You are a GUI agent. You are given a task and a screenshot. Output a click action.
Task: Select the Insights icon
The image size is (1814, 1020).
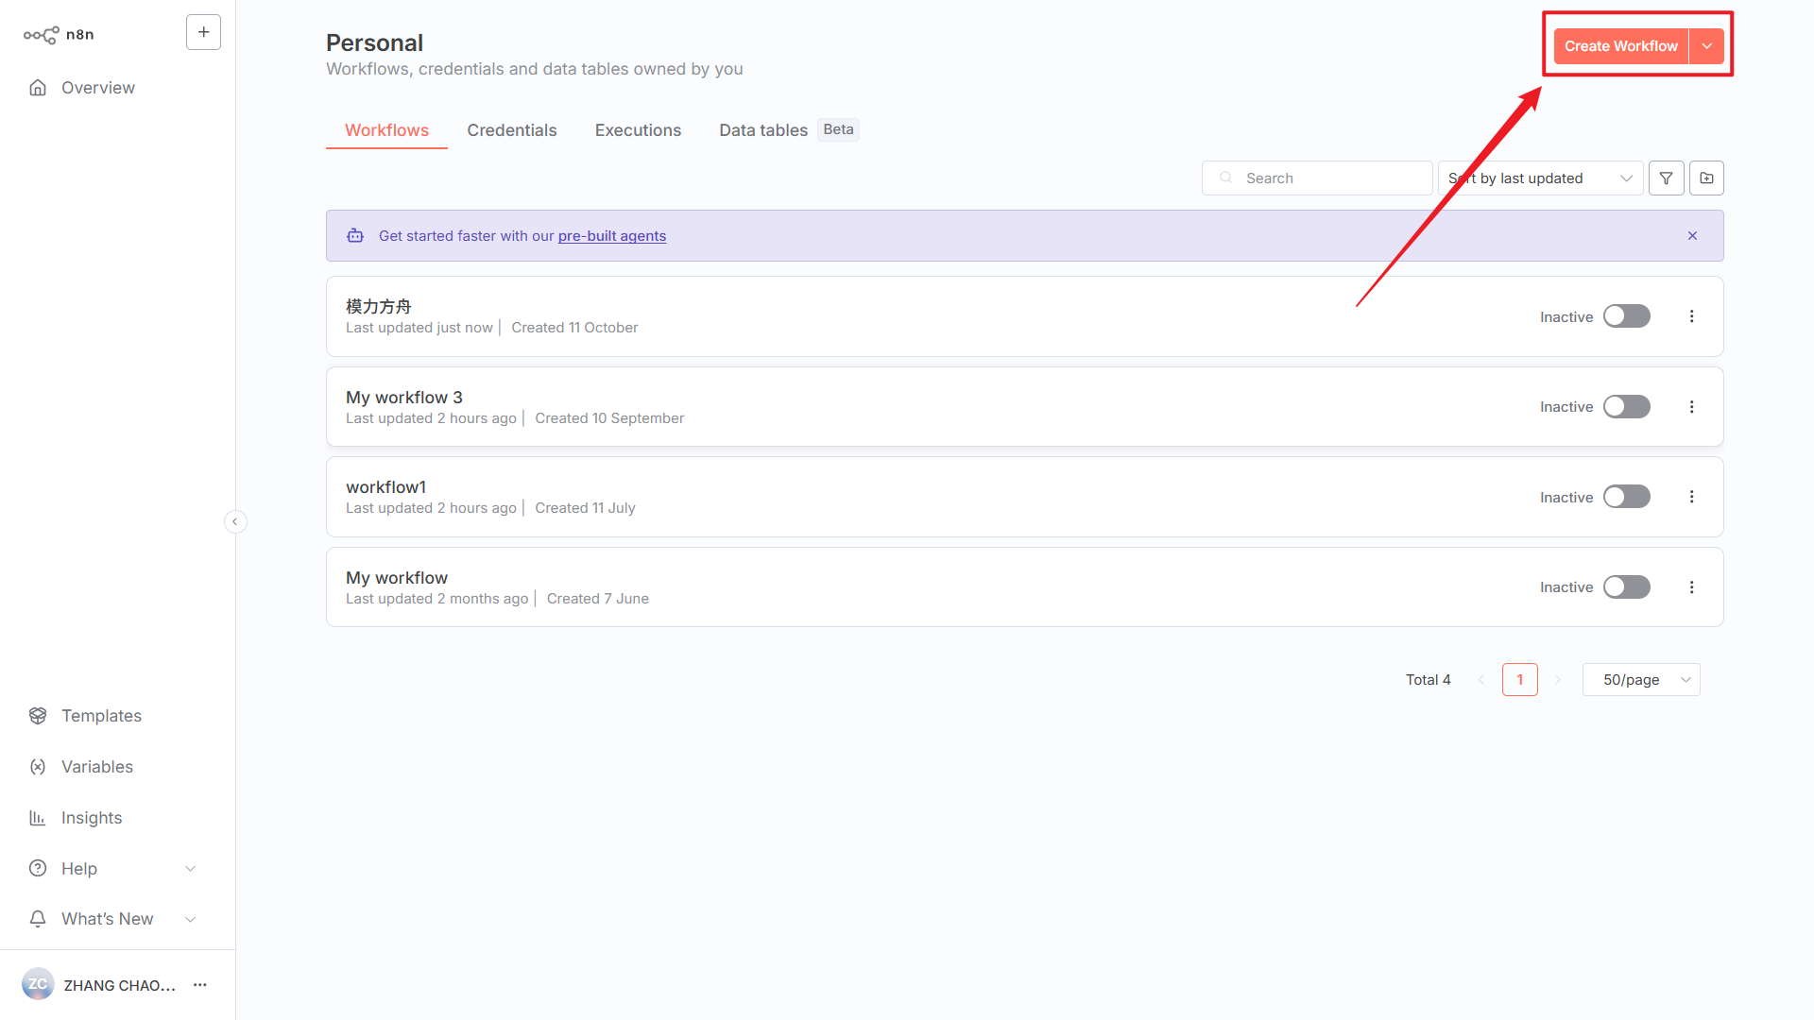tap(38, 817)
